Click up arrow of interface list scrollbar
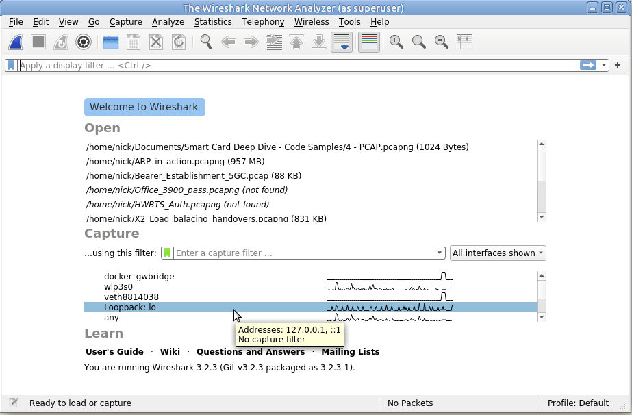Viewport: 632px width, 415px height. coord(542,276)
